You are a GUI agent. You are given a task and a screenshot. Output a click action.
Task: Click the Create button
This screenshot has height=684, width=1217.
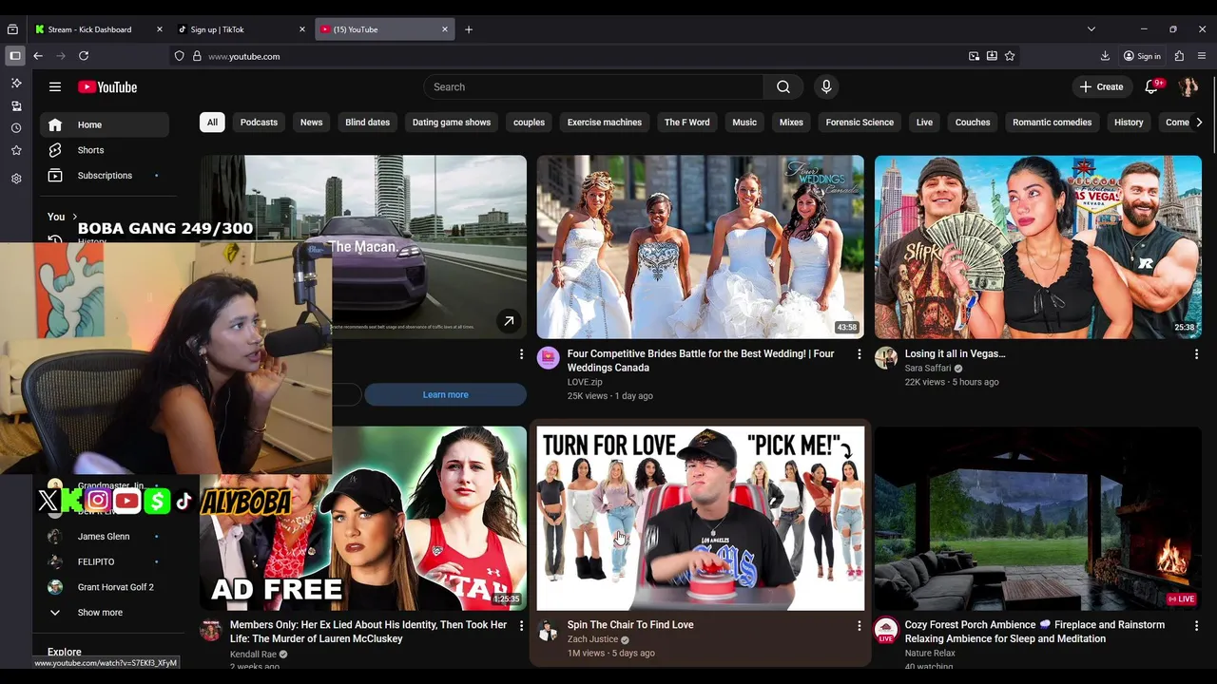1101,86
